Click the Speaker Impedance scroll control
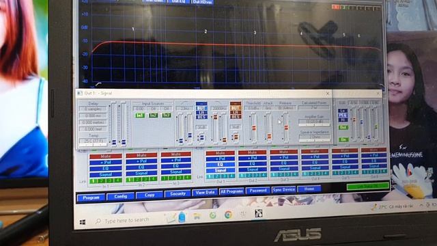The height and width of the screenshot is (246, 437). (314, 141)
